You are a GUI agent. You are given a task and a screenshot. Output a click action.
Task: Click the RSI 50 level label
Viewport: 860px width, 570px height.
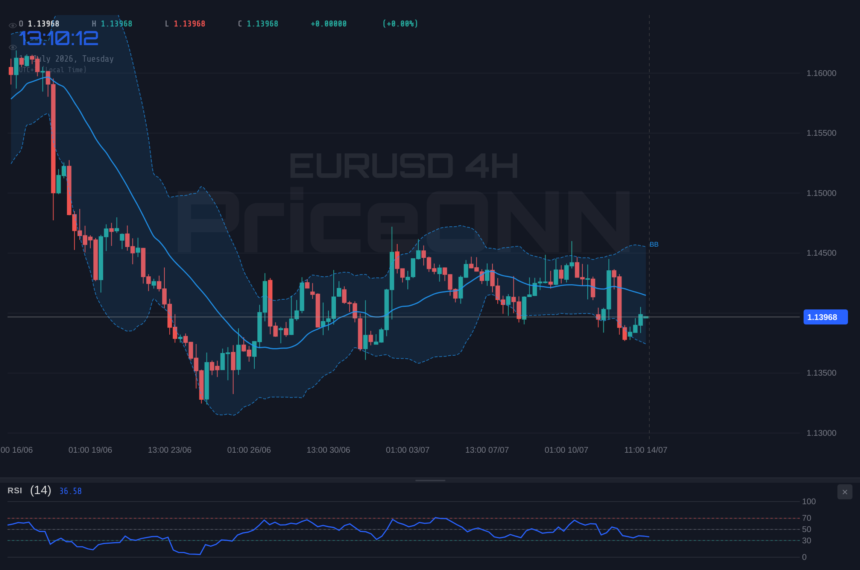[x=807, y=529]
